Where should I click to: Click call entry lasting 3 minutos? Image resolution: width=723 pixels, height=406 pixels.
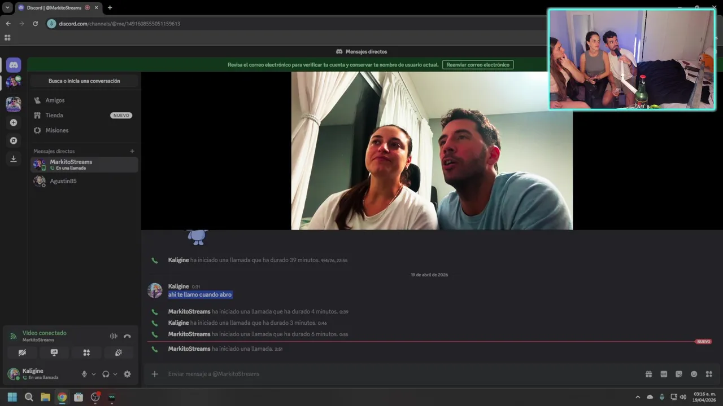(247, 323)
